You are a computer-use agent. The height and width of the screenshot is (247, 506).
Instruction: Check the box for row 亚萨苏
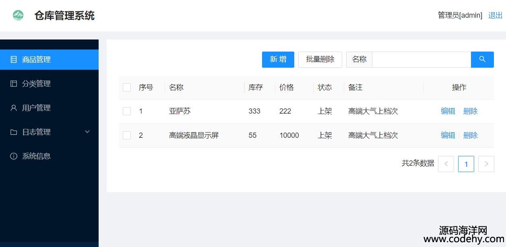click(x=127, y=111)
